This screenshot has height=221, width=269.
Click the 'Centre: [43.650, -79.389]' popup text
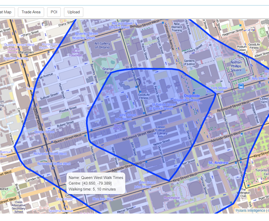[x=90, y=183]
